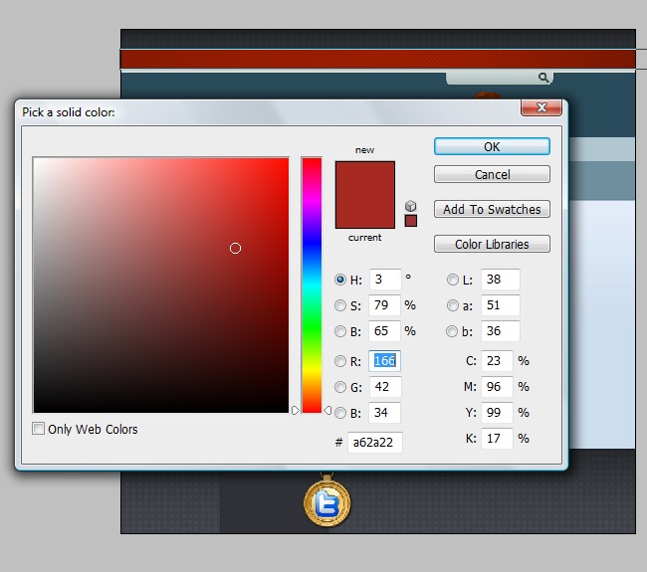Click the S saturation percent field
This screenshot has width=647, height=572.
pos(384,305)
